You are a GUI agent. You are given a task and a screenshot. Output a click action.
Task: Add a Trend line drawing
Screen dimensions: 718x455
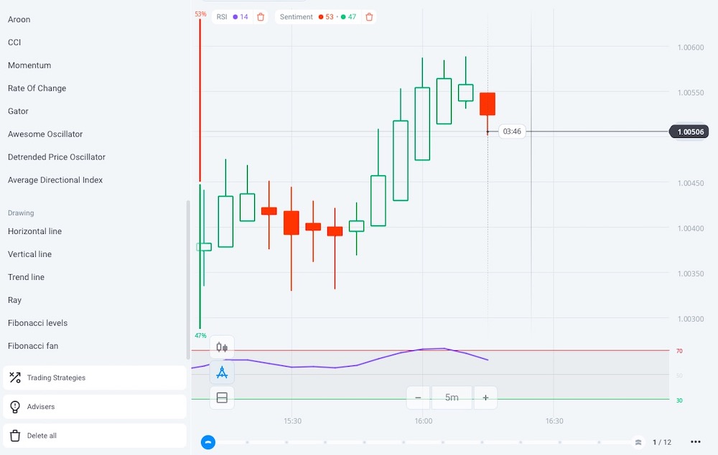coord(26,277)
